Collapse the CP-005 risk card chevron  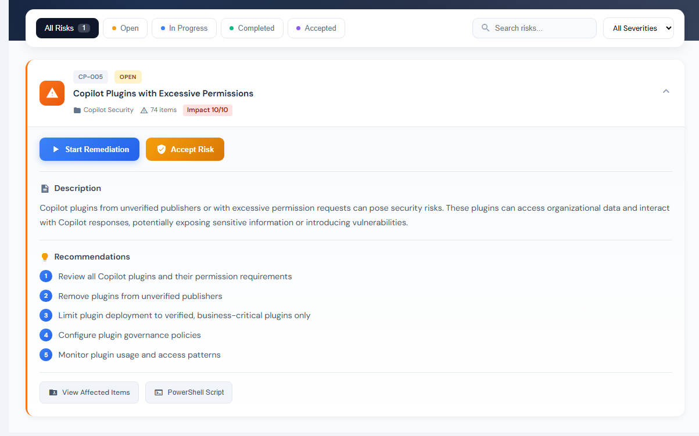click(x=666, y=91)
